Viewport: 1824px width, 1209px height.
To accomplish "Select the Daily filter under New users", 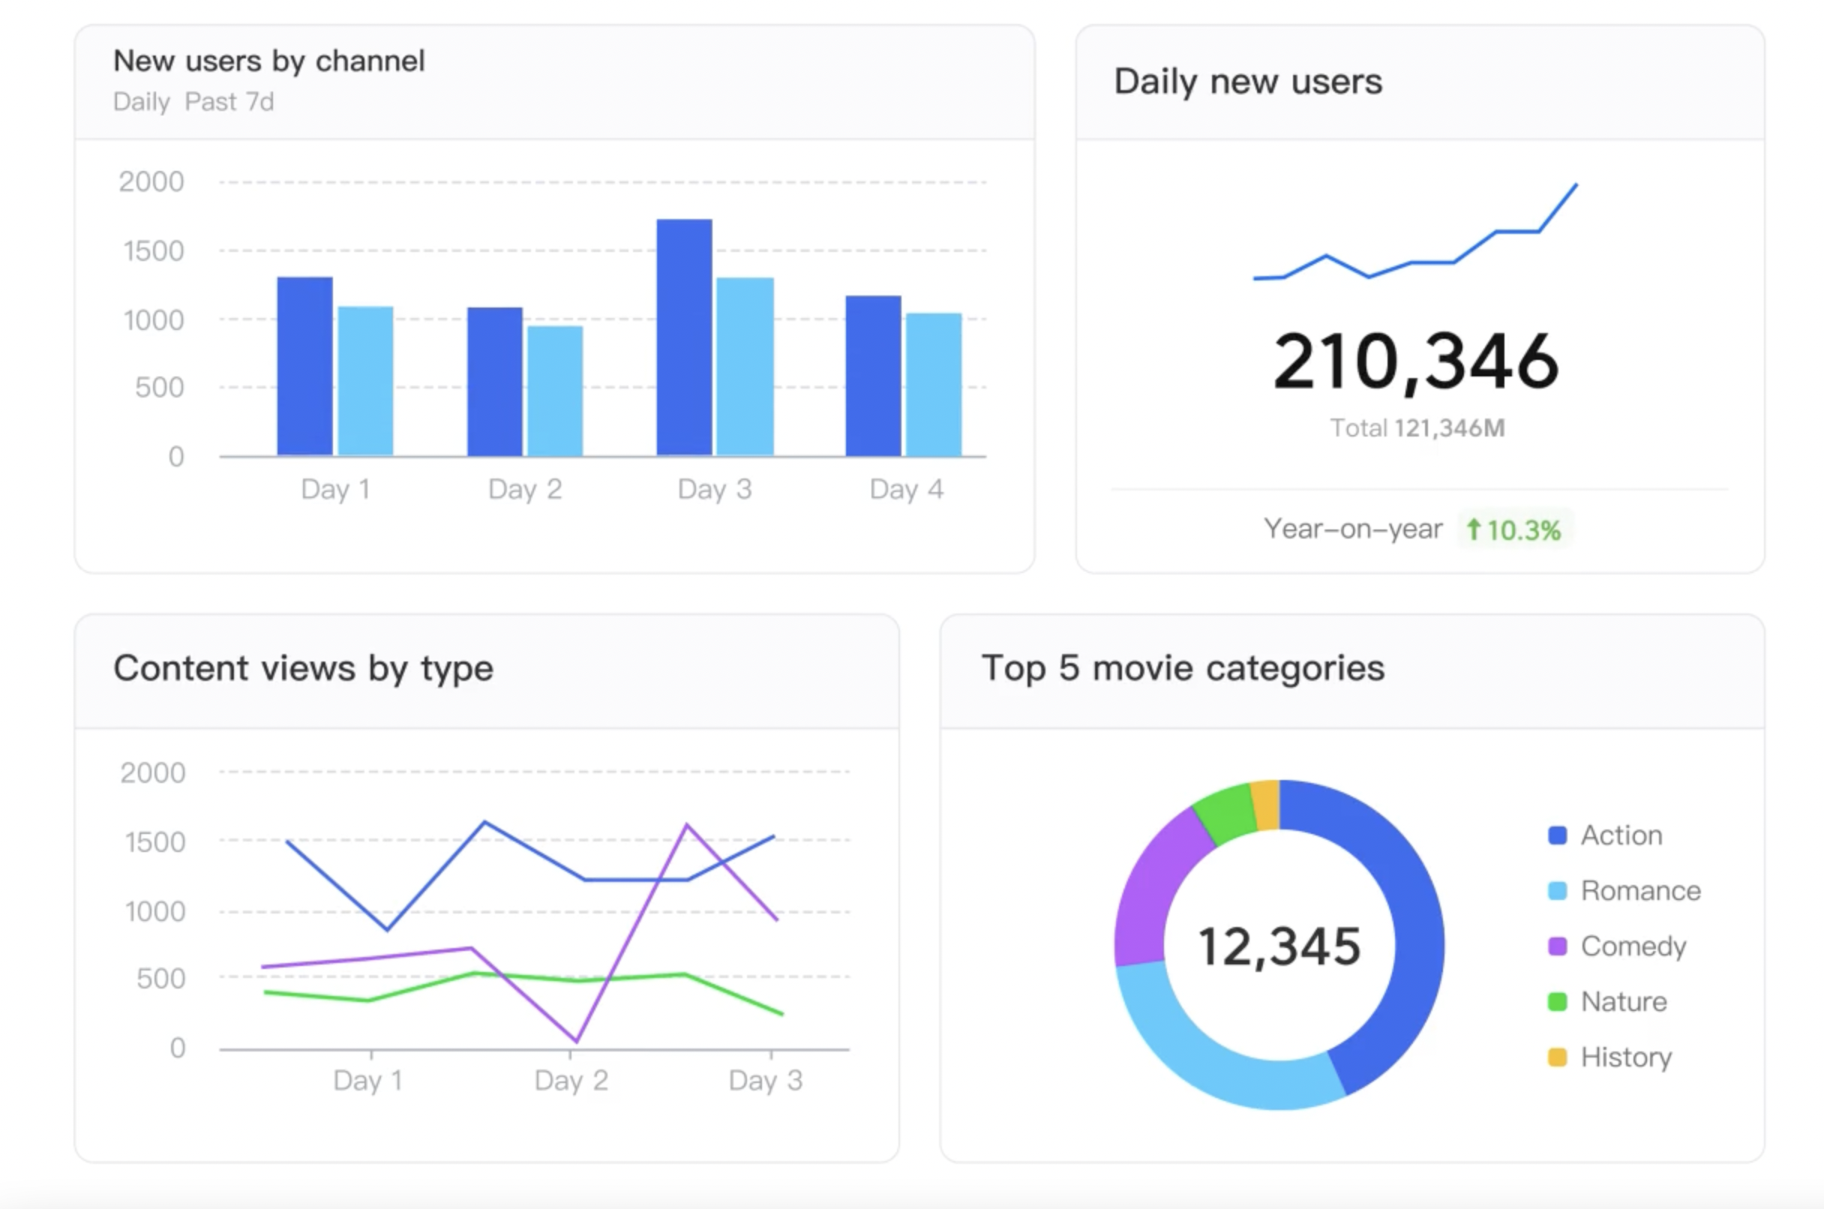I will click(141, 102).
